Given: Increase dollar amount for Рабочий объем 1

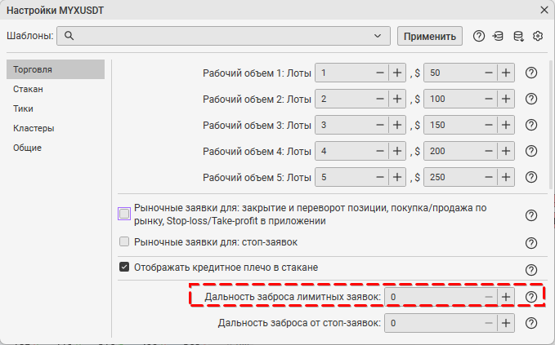Looking at the screenshot, I should pyautogui.click(x=506, y=73).
